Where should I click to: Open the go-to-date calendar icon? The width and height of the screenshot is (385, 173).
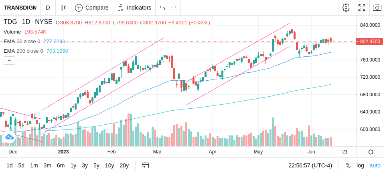point(145,165)
